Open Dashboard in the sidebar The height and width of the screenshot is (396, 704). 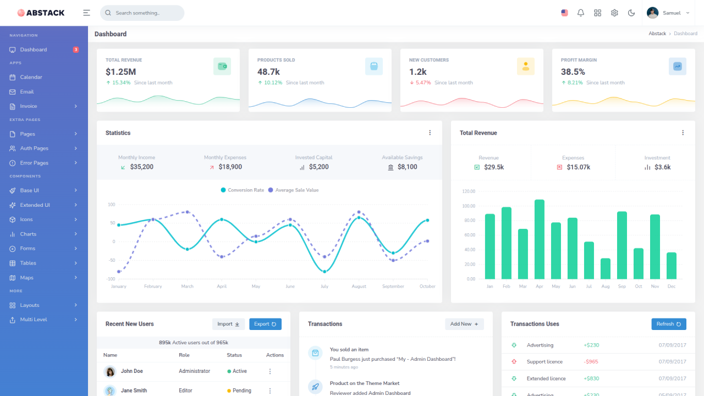[x=44, y=50]
